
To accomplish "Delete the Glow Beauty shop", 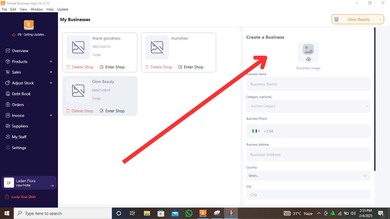I will pyautogui.click(x=80, y=111).
